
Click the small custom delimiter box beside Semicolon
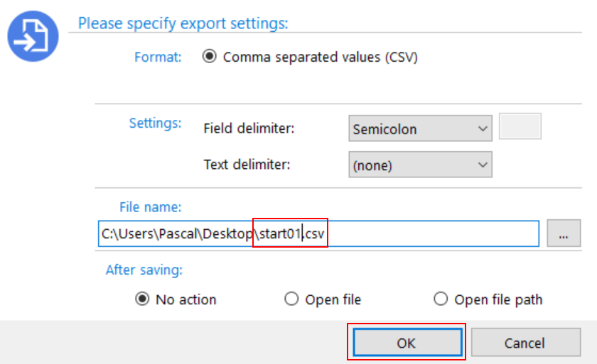(520, 126)
